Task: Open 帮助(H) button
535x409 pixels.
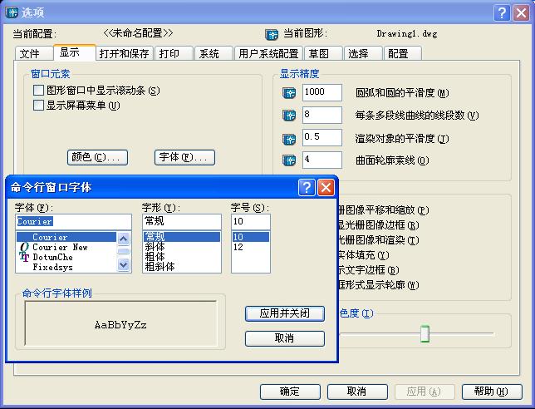Action: [x=492, y=392]
